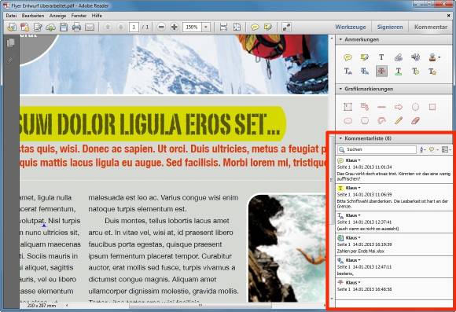Select the pencil freehand drawing tool

point(399,120)
